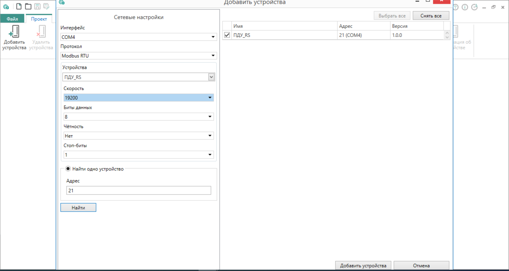This screenshot has width=509, height=271.
Task: Open the Файл menu tab
Action: click(12, 19)
